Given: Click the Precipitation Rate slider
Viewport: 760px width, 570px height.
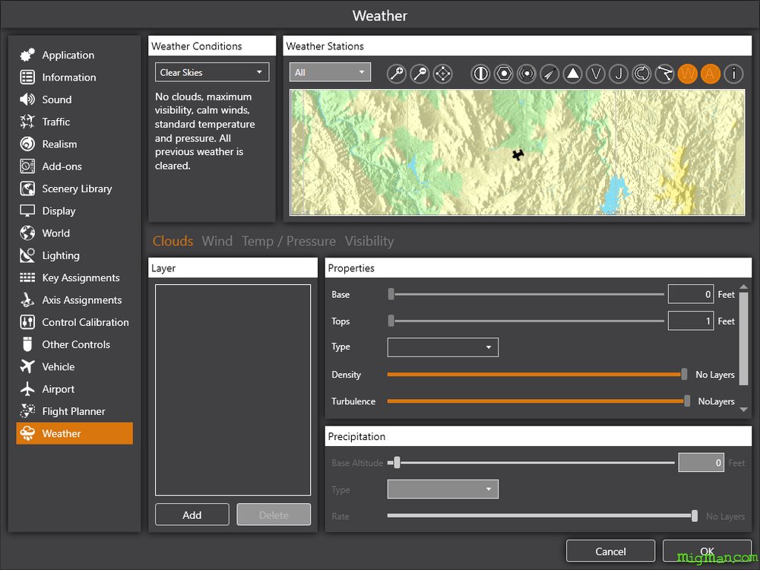Looking at the screenshot, I should [x=543, y=516].
